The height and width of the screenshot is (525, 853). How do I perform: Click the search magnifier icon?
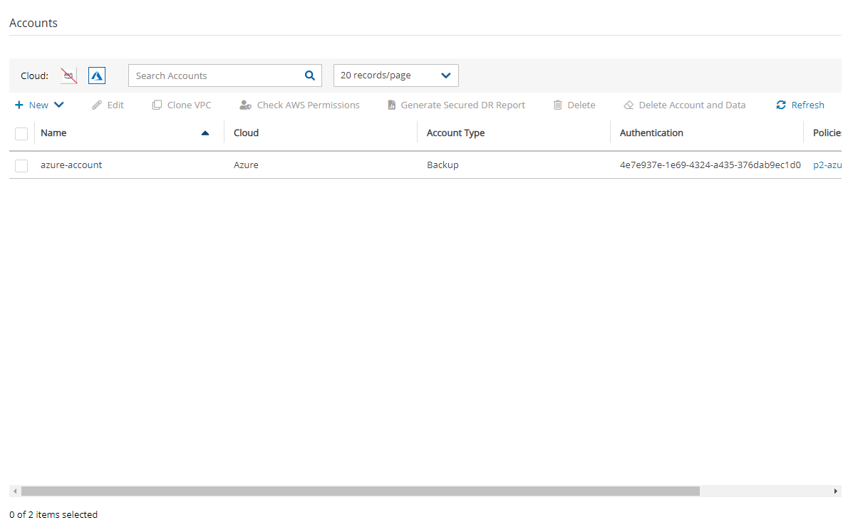pos(309,76)
